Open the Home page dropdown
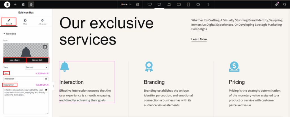290x117 pixels. [126, 5]
